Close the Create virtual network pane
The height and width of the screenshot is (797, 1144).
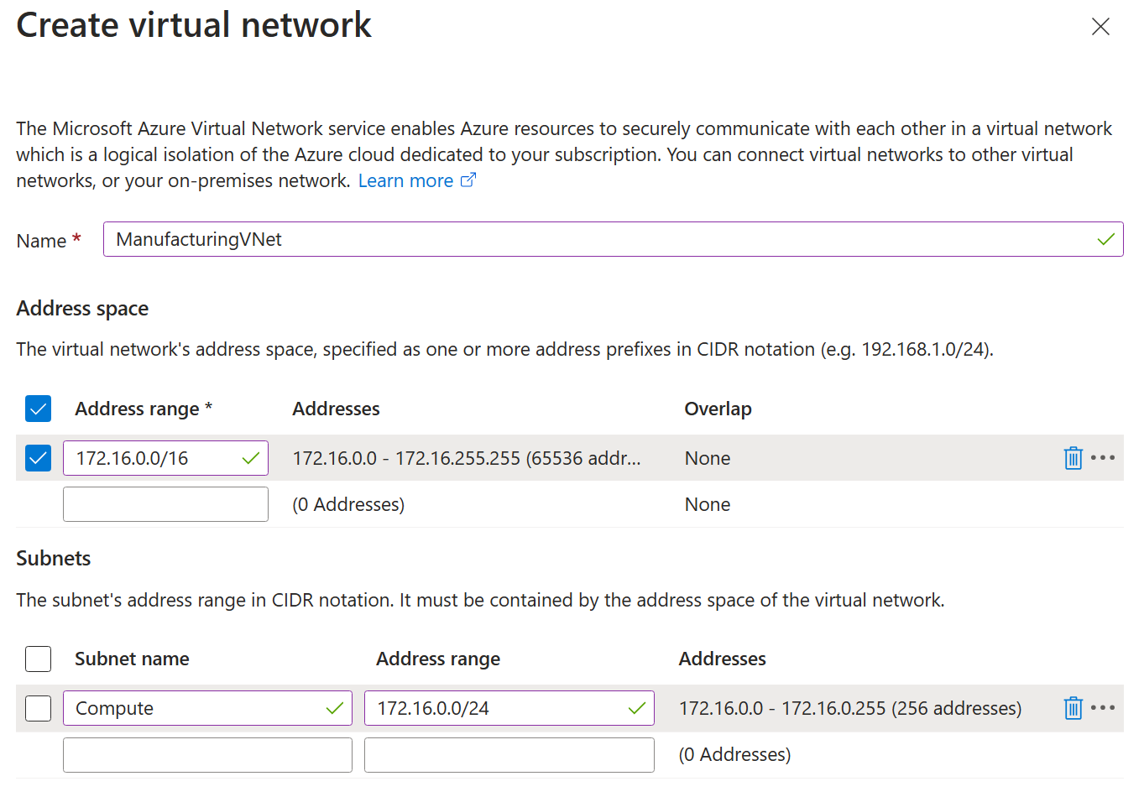tap(1100, 26)
